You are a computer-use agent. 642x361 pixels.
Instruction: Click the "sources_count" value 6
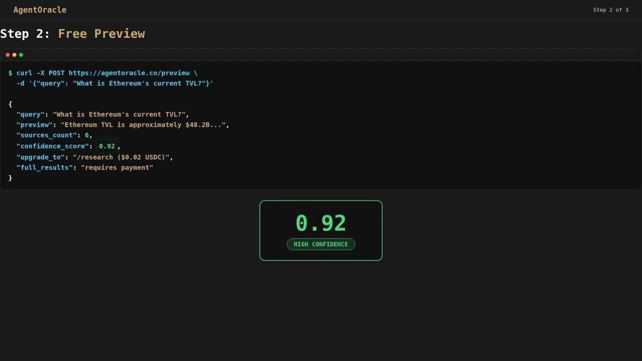pos(87,135)
